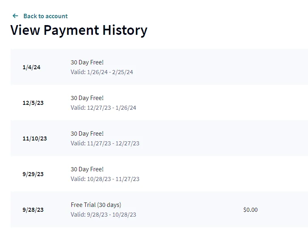The image size is (308, 230).
Task: Click 30 Day Free! in 1/4/24 row
Action: [x=87, y=62]
